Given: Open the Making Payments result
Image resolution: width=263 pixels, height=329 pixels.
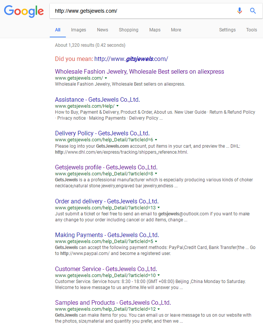Looking at the screenshot, I should (x=107, y=235).
